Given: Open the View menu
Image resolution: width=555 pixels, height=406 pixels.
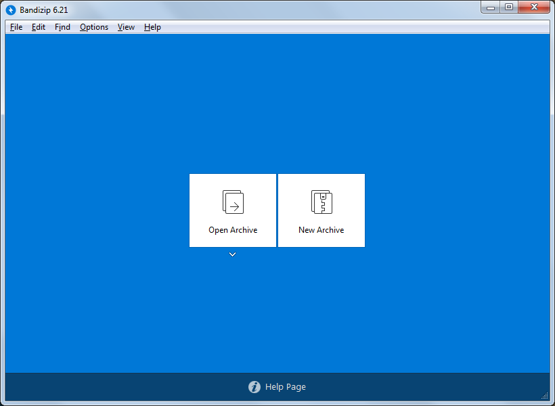Looking at the screenshot, I should click(125, 27).
